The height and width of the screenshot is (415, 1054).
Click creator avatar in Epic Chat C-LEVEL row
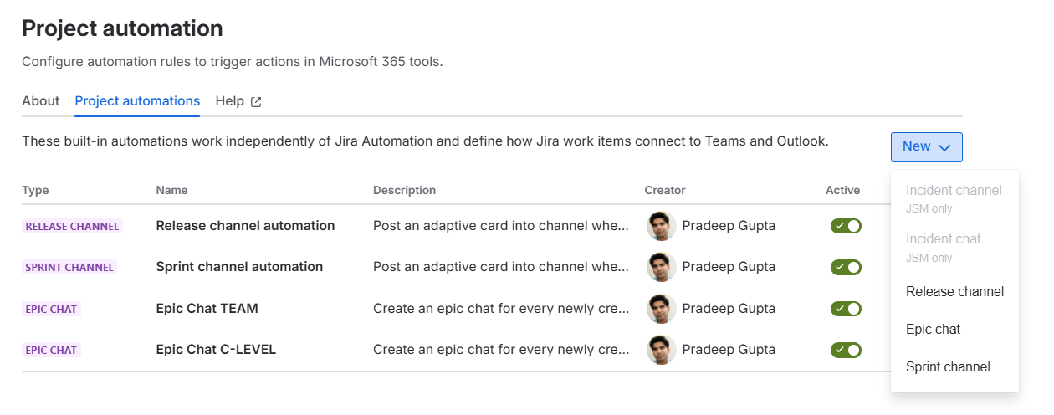661,350
